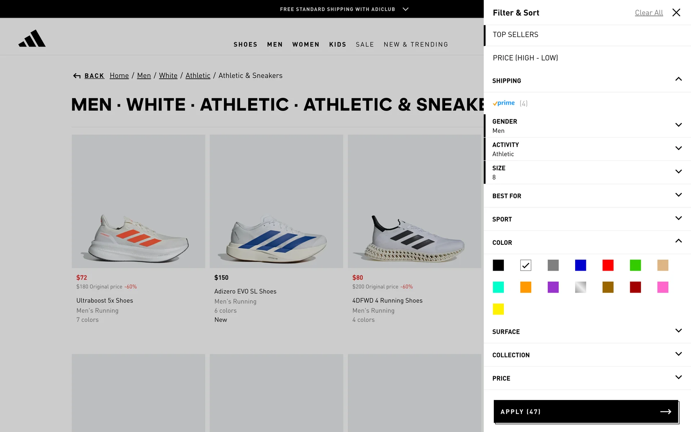Viewport: 691px width, 432px height.
Task: Click the Clear All link
Action: (649, 13)
